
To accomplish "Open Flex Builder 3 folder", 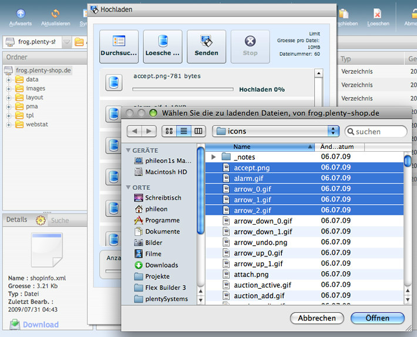I will pos(160,288).
